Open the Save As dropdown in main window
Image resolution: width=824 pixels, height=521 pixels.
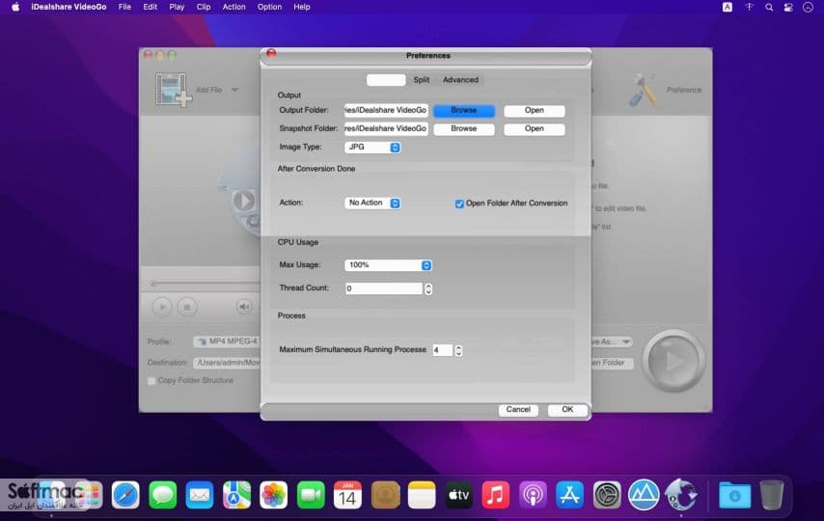pyautogui.click(x=612, y=342)
